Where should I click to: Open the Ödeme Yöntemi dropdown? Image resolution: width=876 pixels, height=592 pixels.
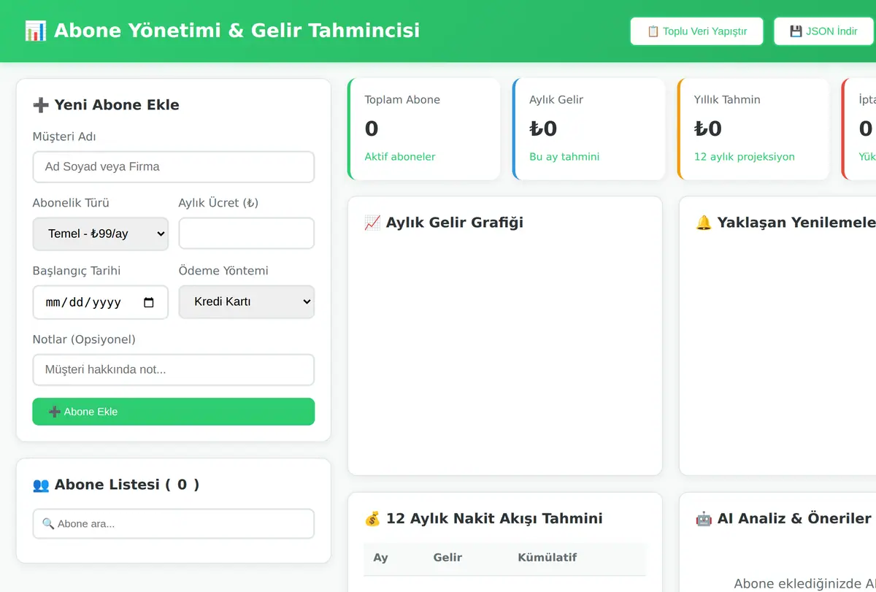click(x=247, y=301)
